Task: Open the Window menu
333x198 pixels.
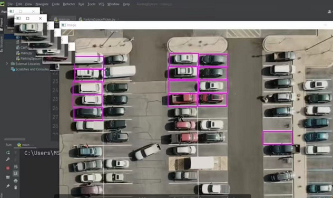Action: pyautogui.click(x=113, y=4)
